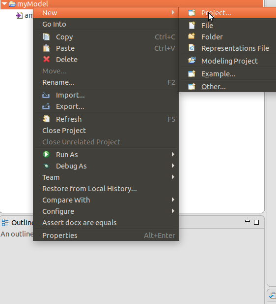Select Rename... menu entry

point(106,82)
